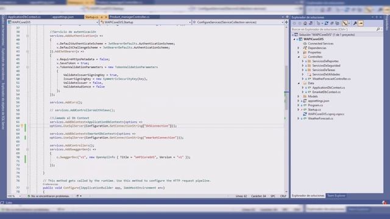Click the Home icon in Solution Explorer toolbar

(x=305, y=23)
